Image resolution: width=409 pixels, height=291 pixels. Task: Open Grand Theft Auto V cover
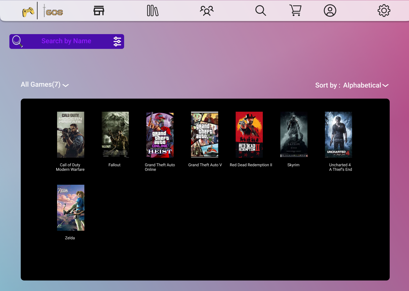204,135
